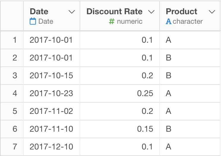Click the green hash numeric type icon

[112, 22]
